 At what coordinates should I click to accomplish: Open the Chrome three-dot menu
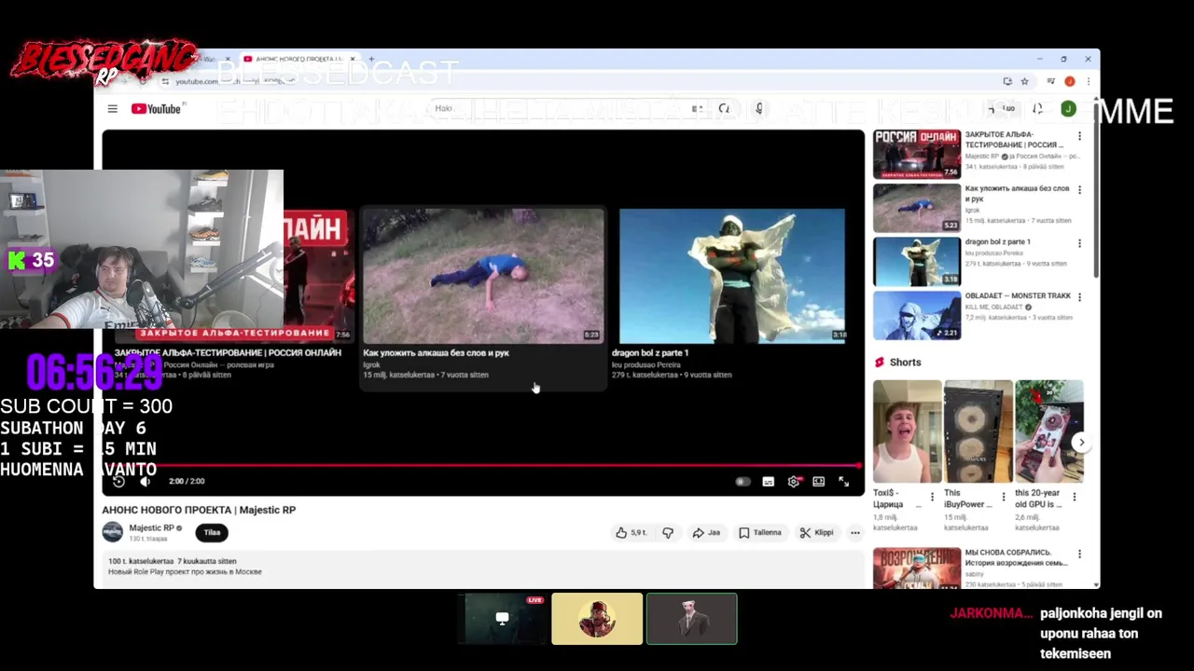(1088, 81)
